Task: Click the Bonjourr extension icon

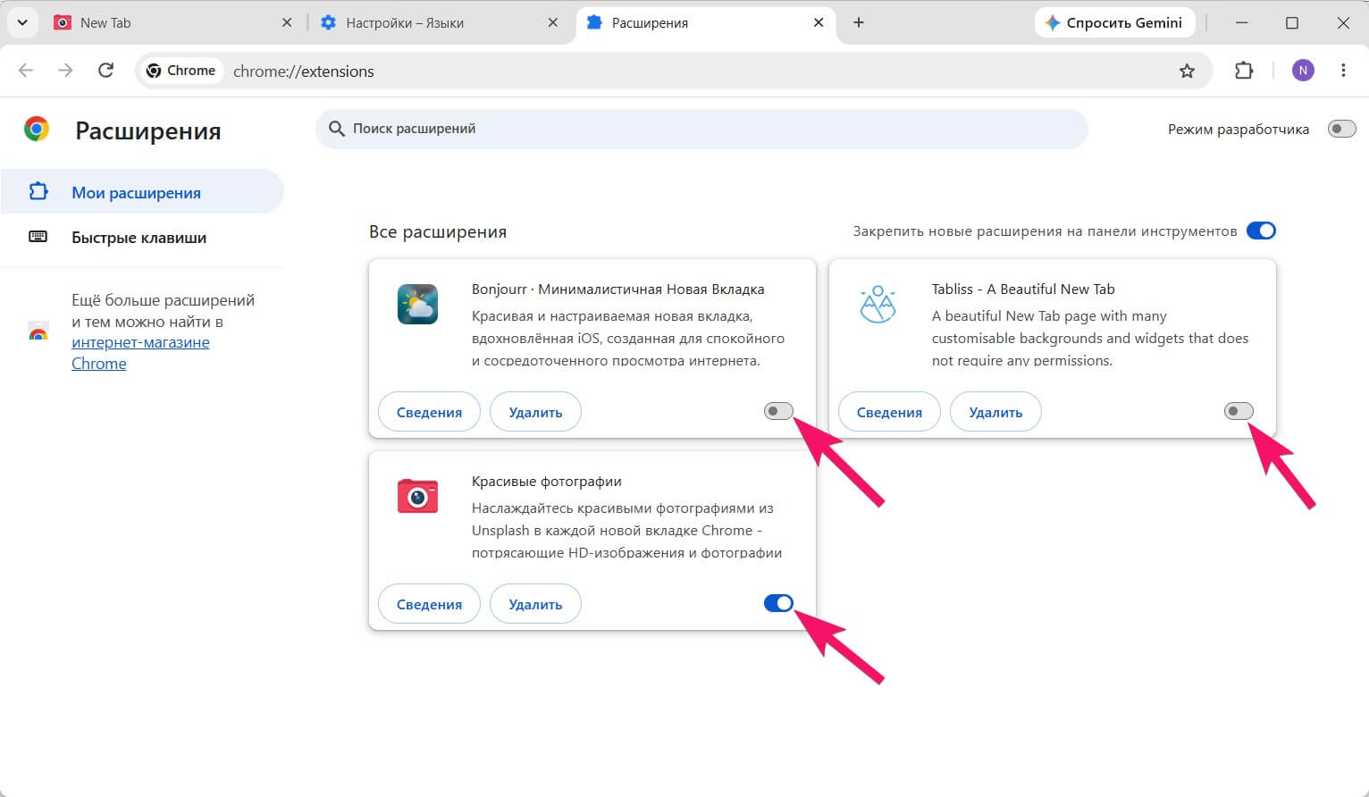Action: pos(417,304)
